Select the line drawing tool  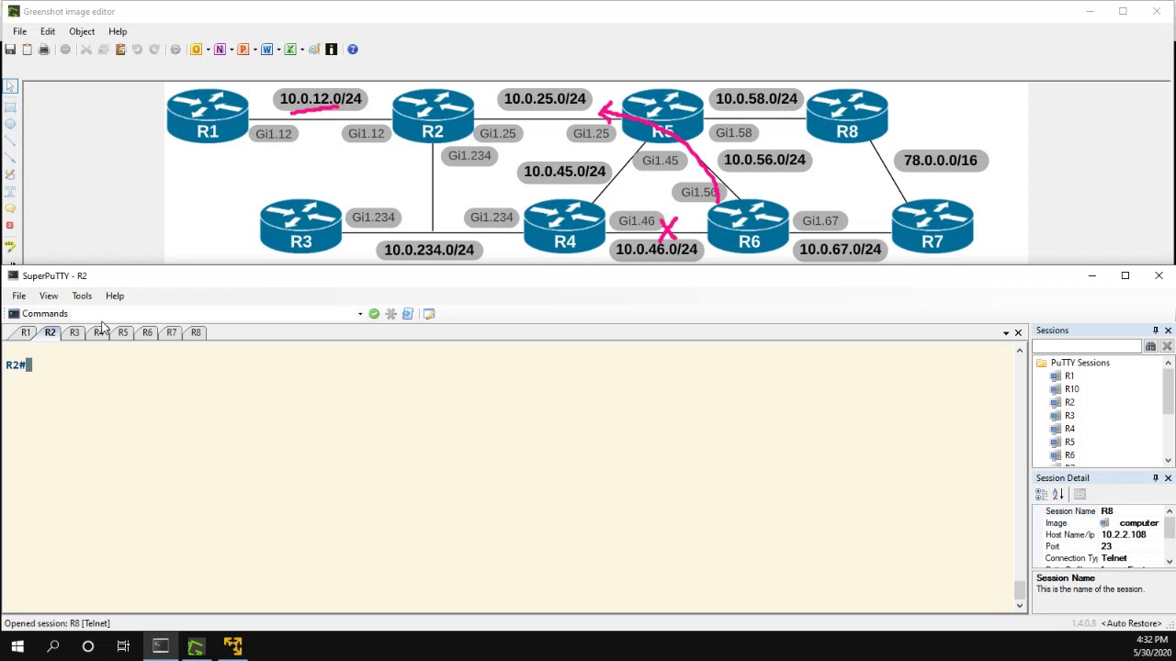(10, 141)
